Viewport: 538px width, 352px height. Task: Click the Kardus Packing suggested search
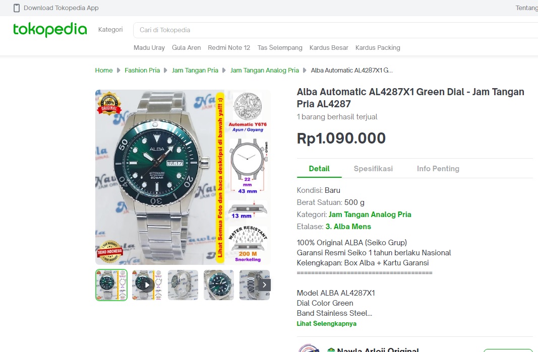point(378,48)
